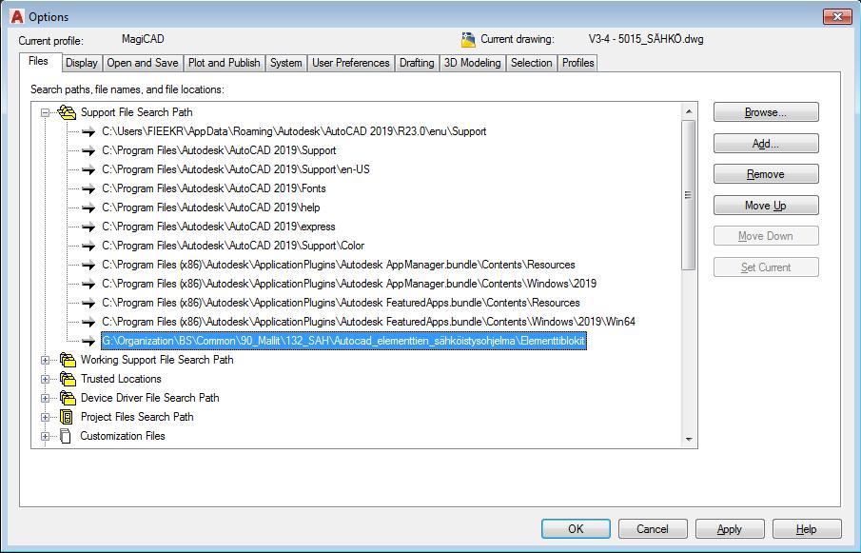The image size is (861, 553).
Task: Click arrow icon beside FeaturedApps Windows\2019\Win64 path
Action: pyautogui.click(x=88, y=322)
